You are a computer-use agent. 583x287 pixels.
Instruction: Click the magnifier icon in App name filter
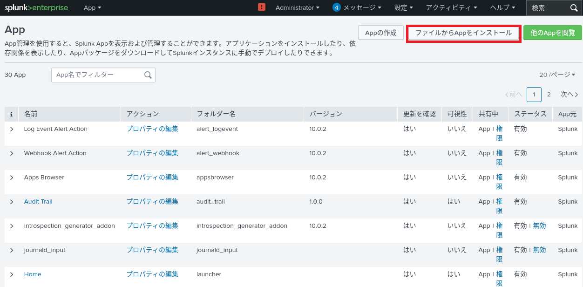(148, 75)
